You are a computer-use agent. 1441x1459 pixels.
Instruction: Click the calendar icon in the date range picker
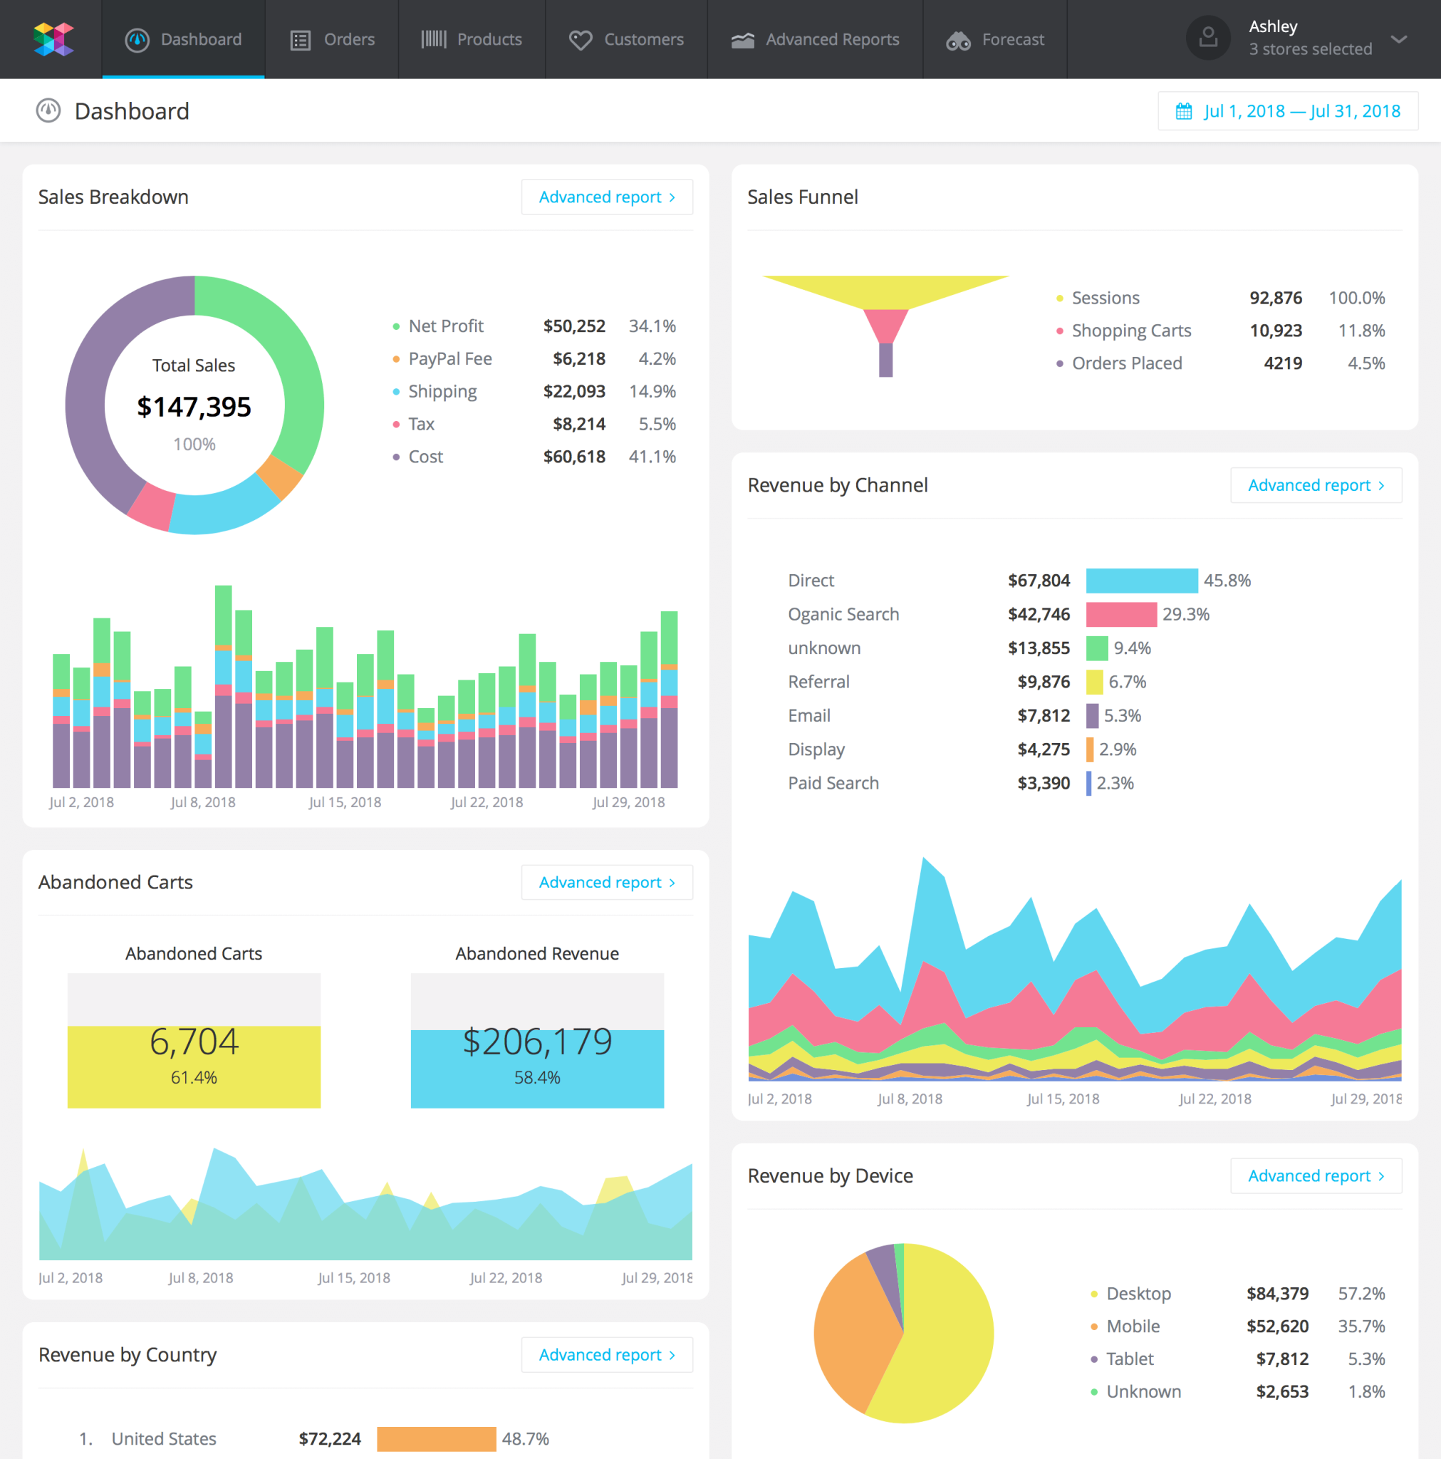pos(1185,110)
